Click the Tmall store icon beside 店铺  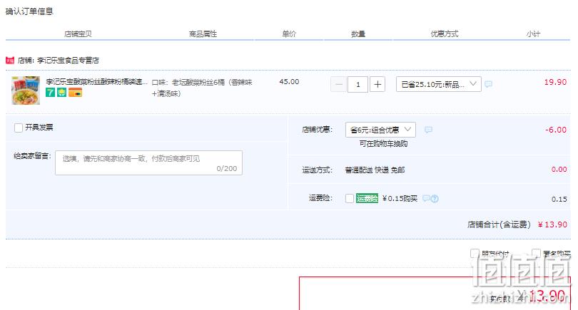(x=10, y=60)
